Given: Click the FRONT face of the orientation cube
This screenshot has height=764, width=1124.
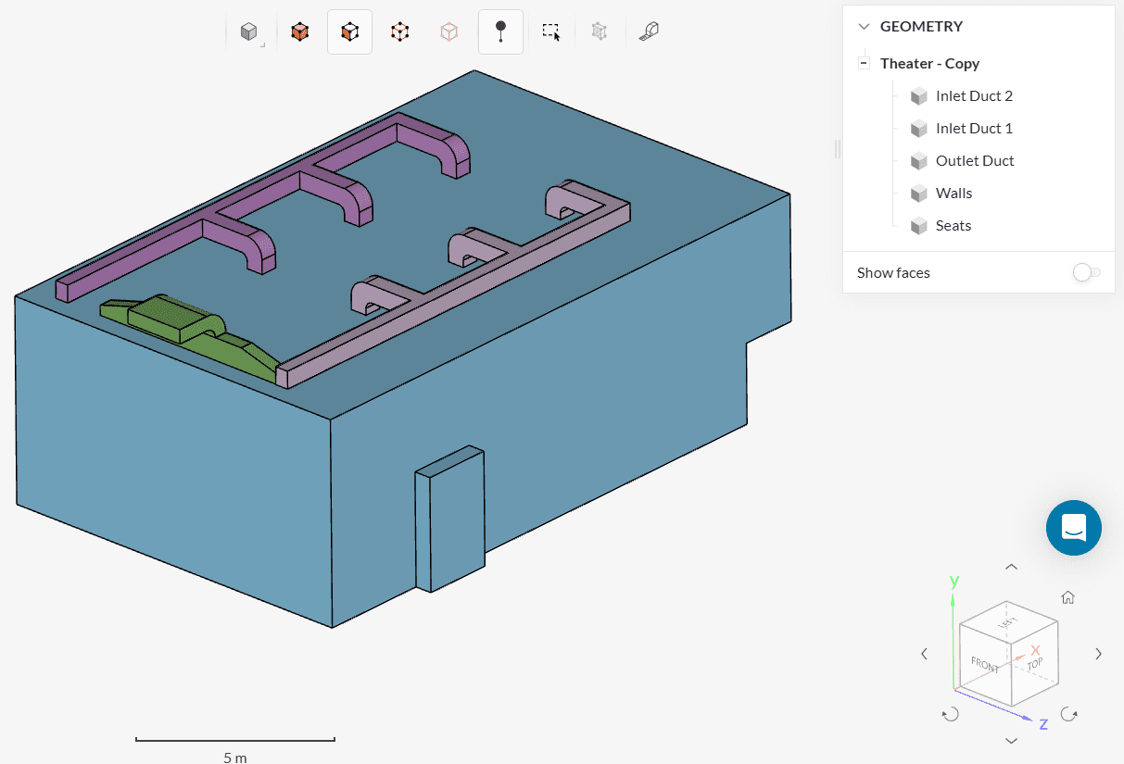Looking at the screenshot, I should (x=985, y=664).
